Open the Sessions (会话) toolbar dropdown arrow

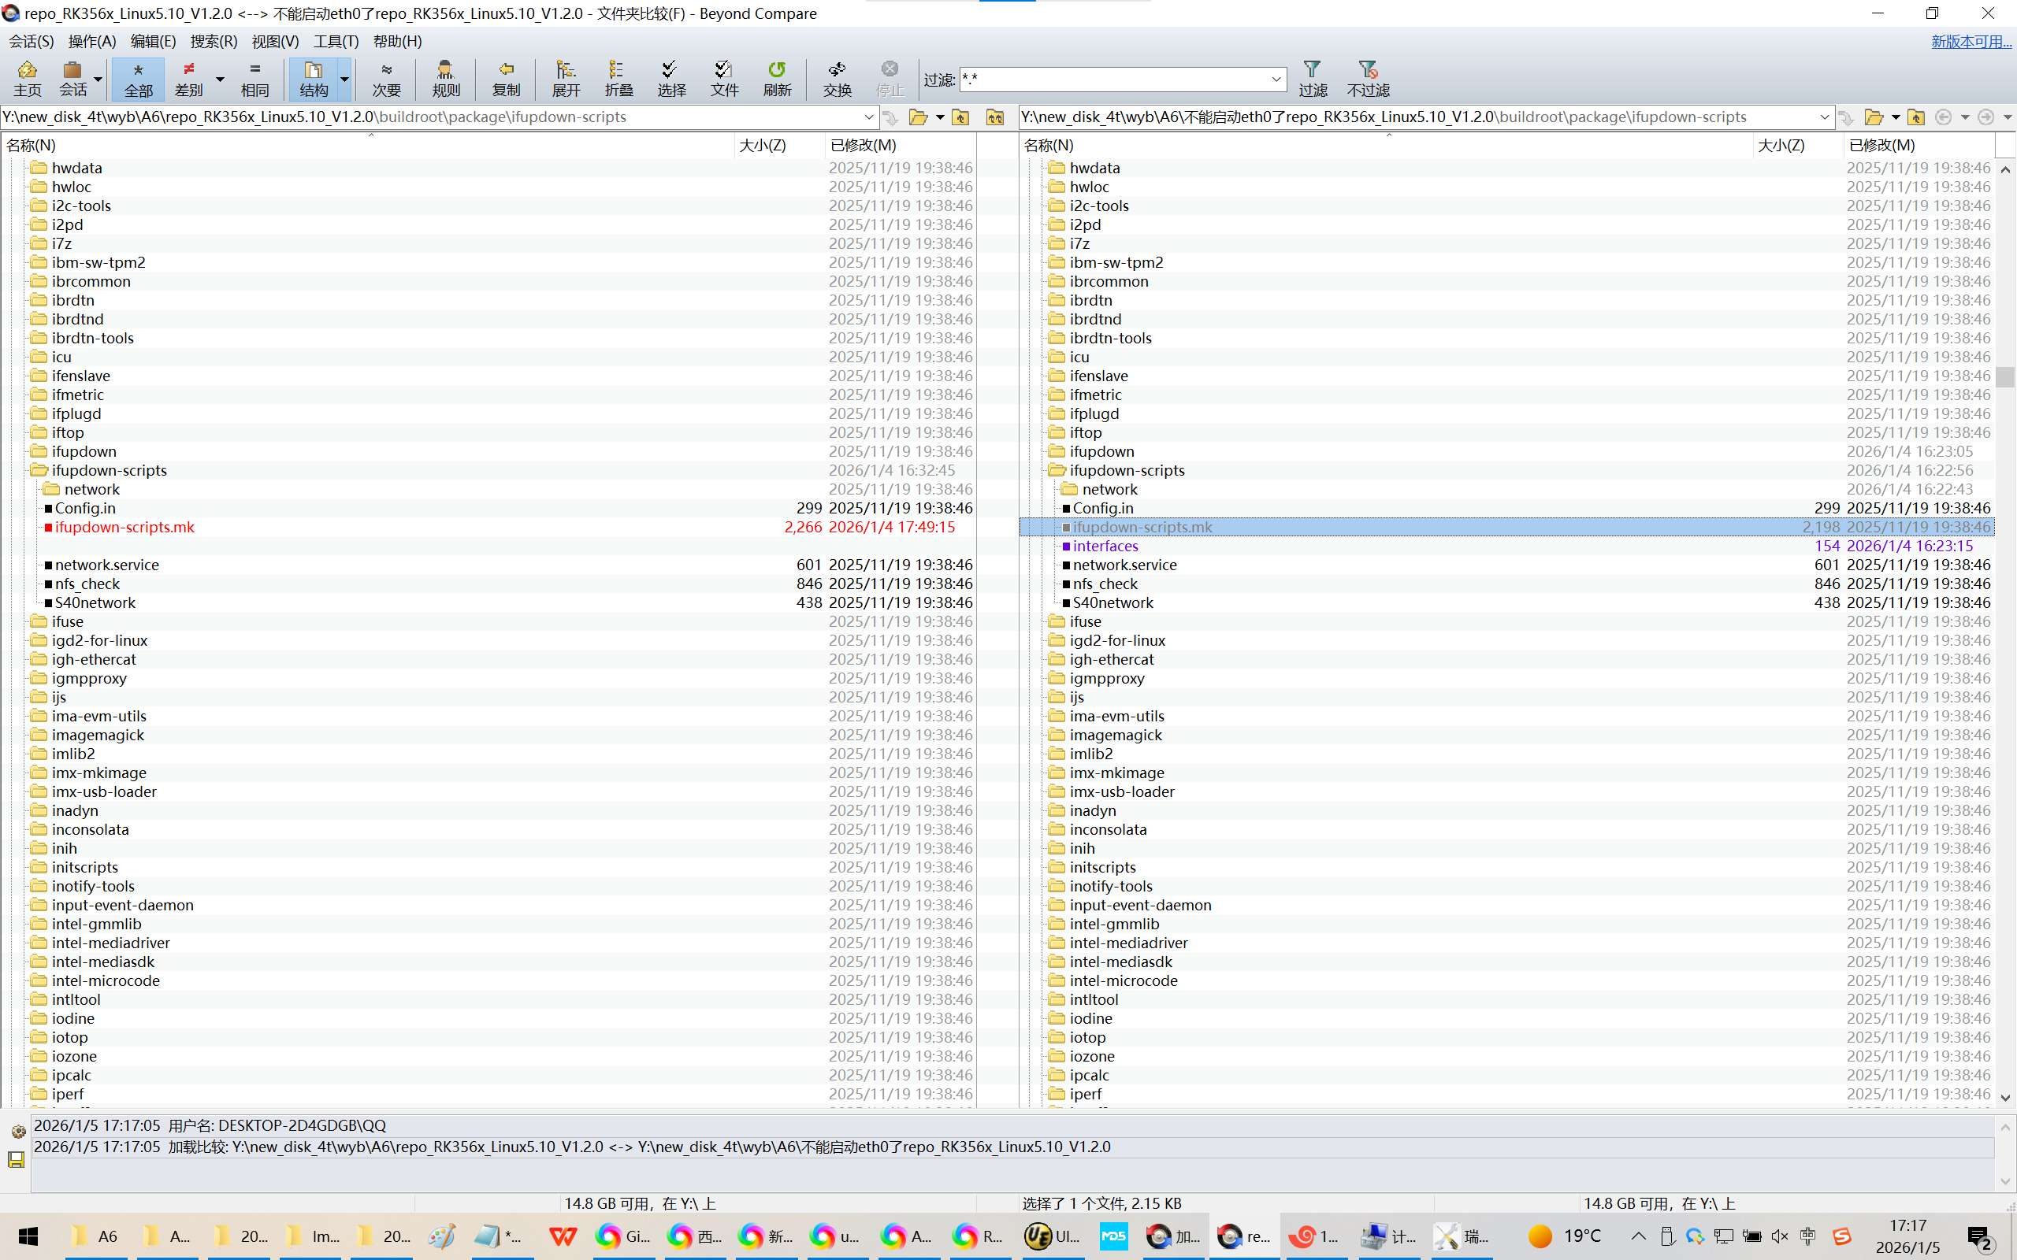point(98,80)
